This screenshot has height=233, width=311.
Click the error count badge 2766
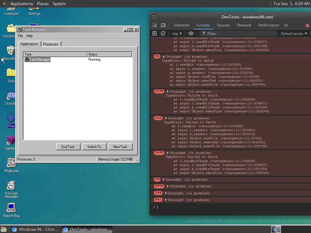(159, 91)
